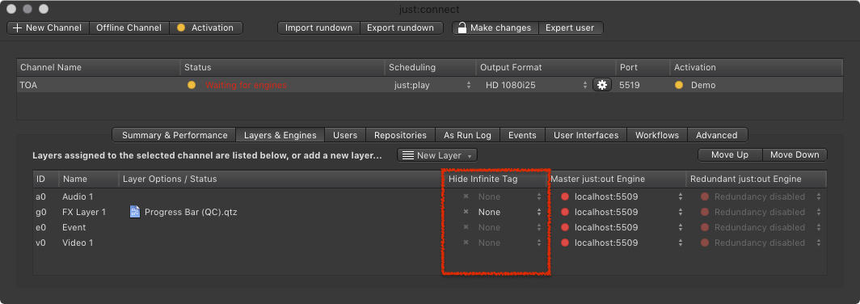Open the New Layer dropdown menu
This screenshot has width=860, height=304.
pyautogui.click(x=437, y=155)
